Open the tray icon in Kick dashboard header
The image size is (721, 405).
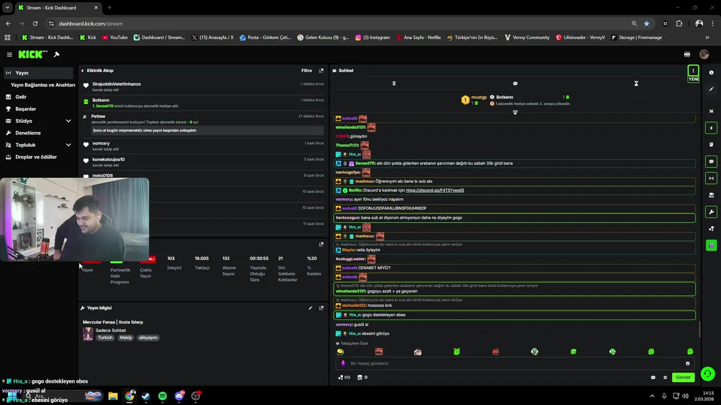click(687, 55)
